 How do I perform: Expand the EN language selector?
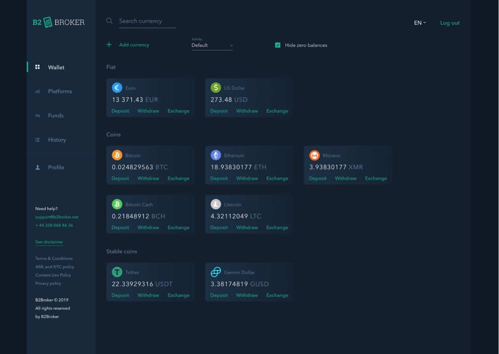(420, 23)
